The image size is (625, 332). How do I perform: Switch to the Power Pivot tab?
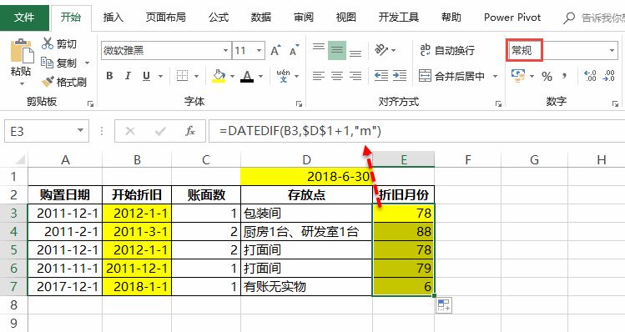(512, 18)
